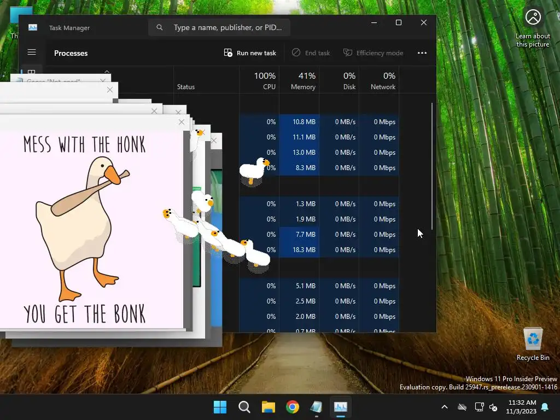This screenshot has width=560, height=420.
Task: Click the End task button
Action: tap(311, 53)
